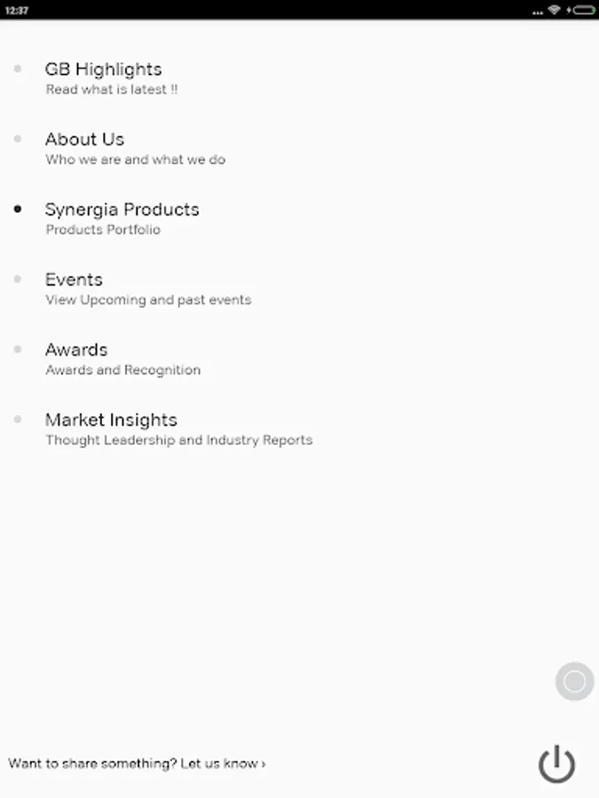Click 'View Upcoming and past events' text
Image resolution: width=599 pixels, height=798 pixels.
pos(148,300)
